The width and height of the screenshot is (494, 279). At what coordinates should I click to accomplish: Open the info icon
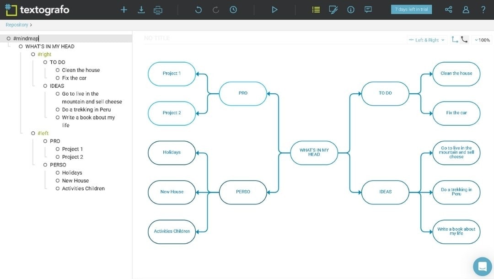pyautogui.click(x=350, y=9)
